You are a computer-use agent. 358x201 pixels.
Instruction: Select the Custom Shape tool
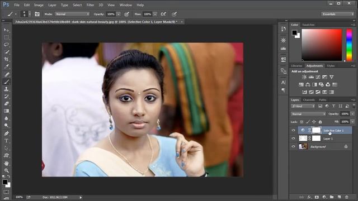click(x=6, y=155)
